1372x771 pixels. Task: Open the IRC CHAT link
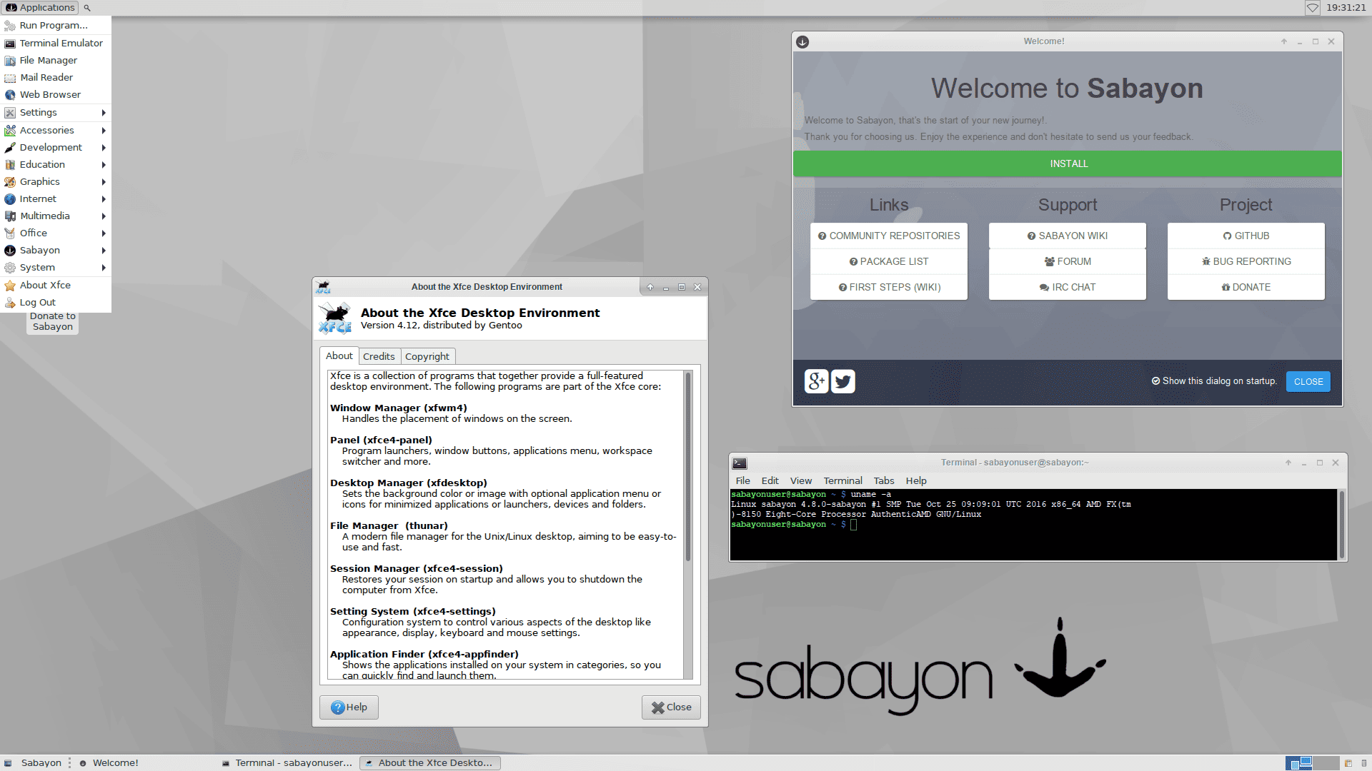(1068, 287)
